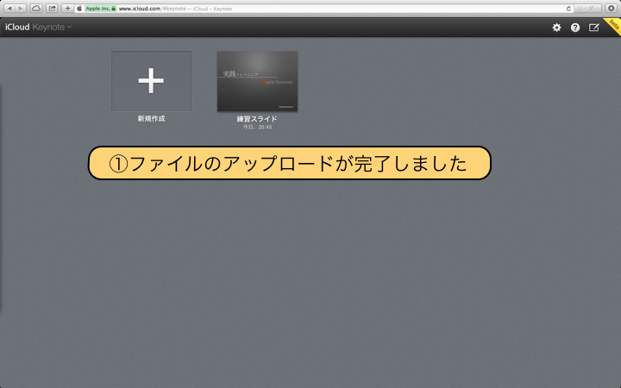Click the downloads icon in Safari toolbar
The width and height of the screenshot is (621, 388).
[612, 9]
